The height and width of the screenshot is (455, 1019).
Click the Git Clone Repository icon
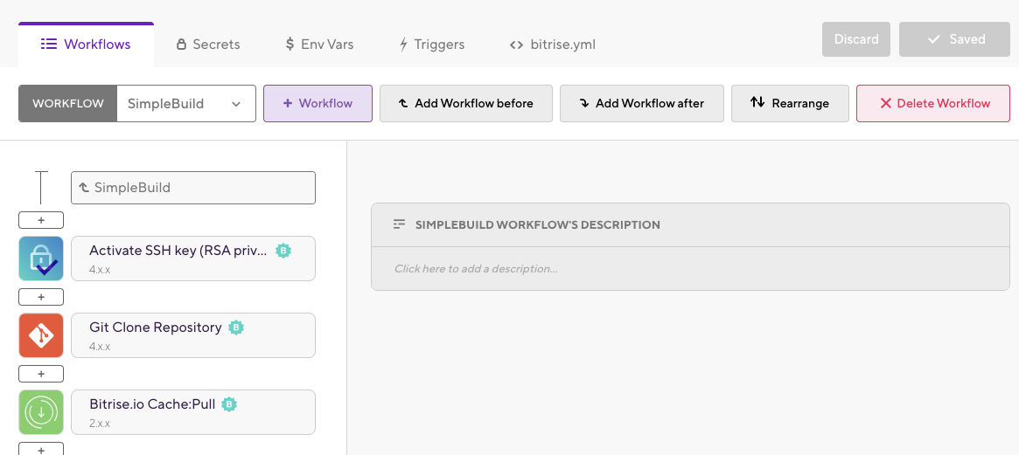click(x=41, y=335)
